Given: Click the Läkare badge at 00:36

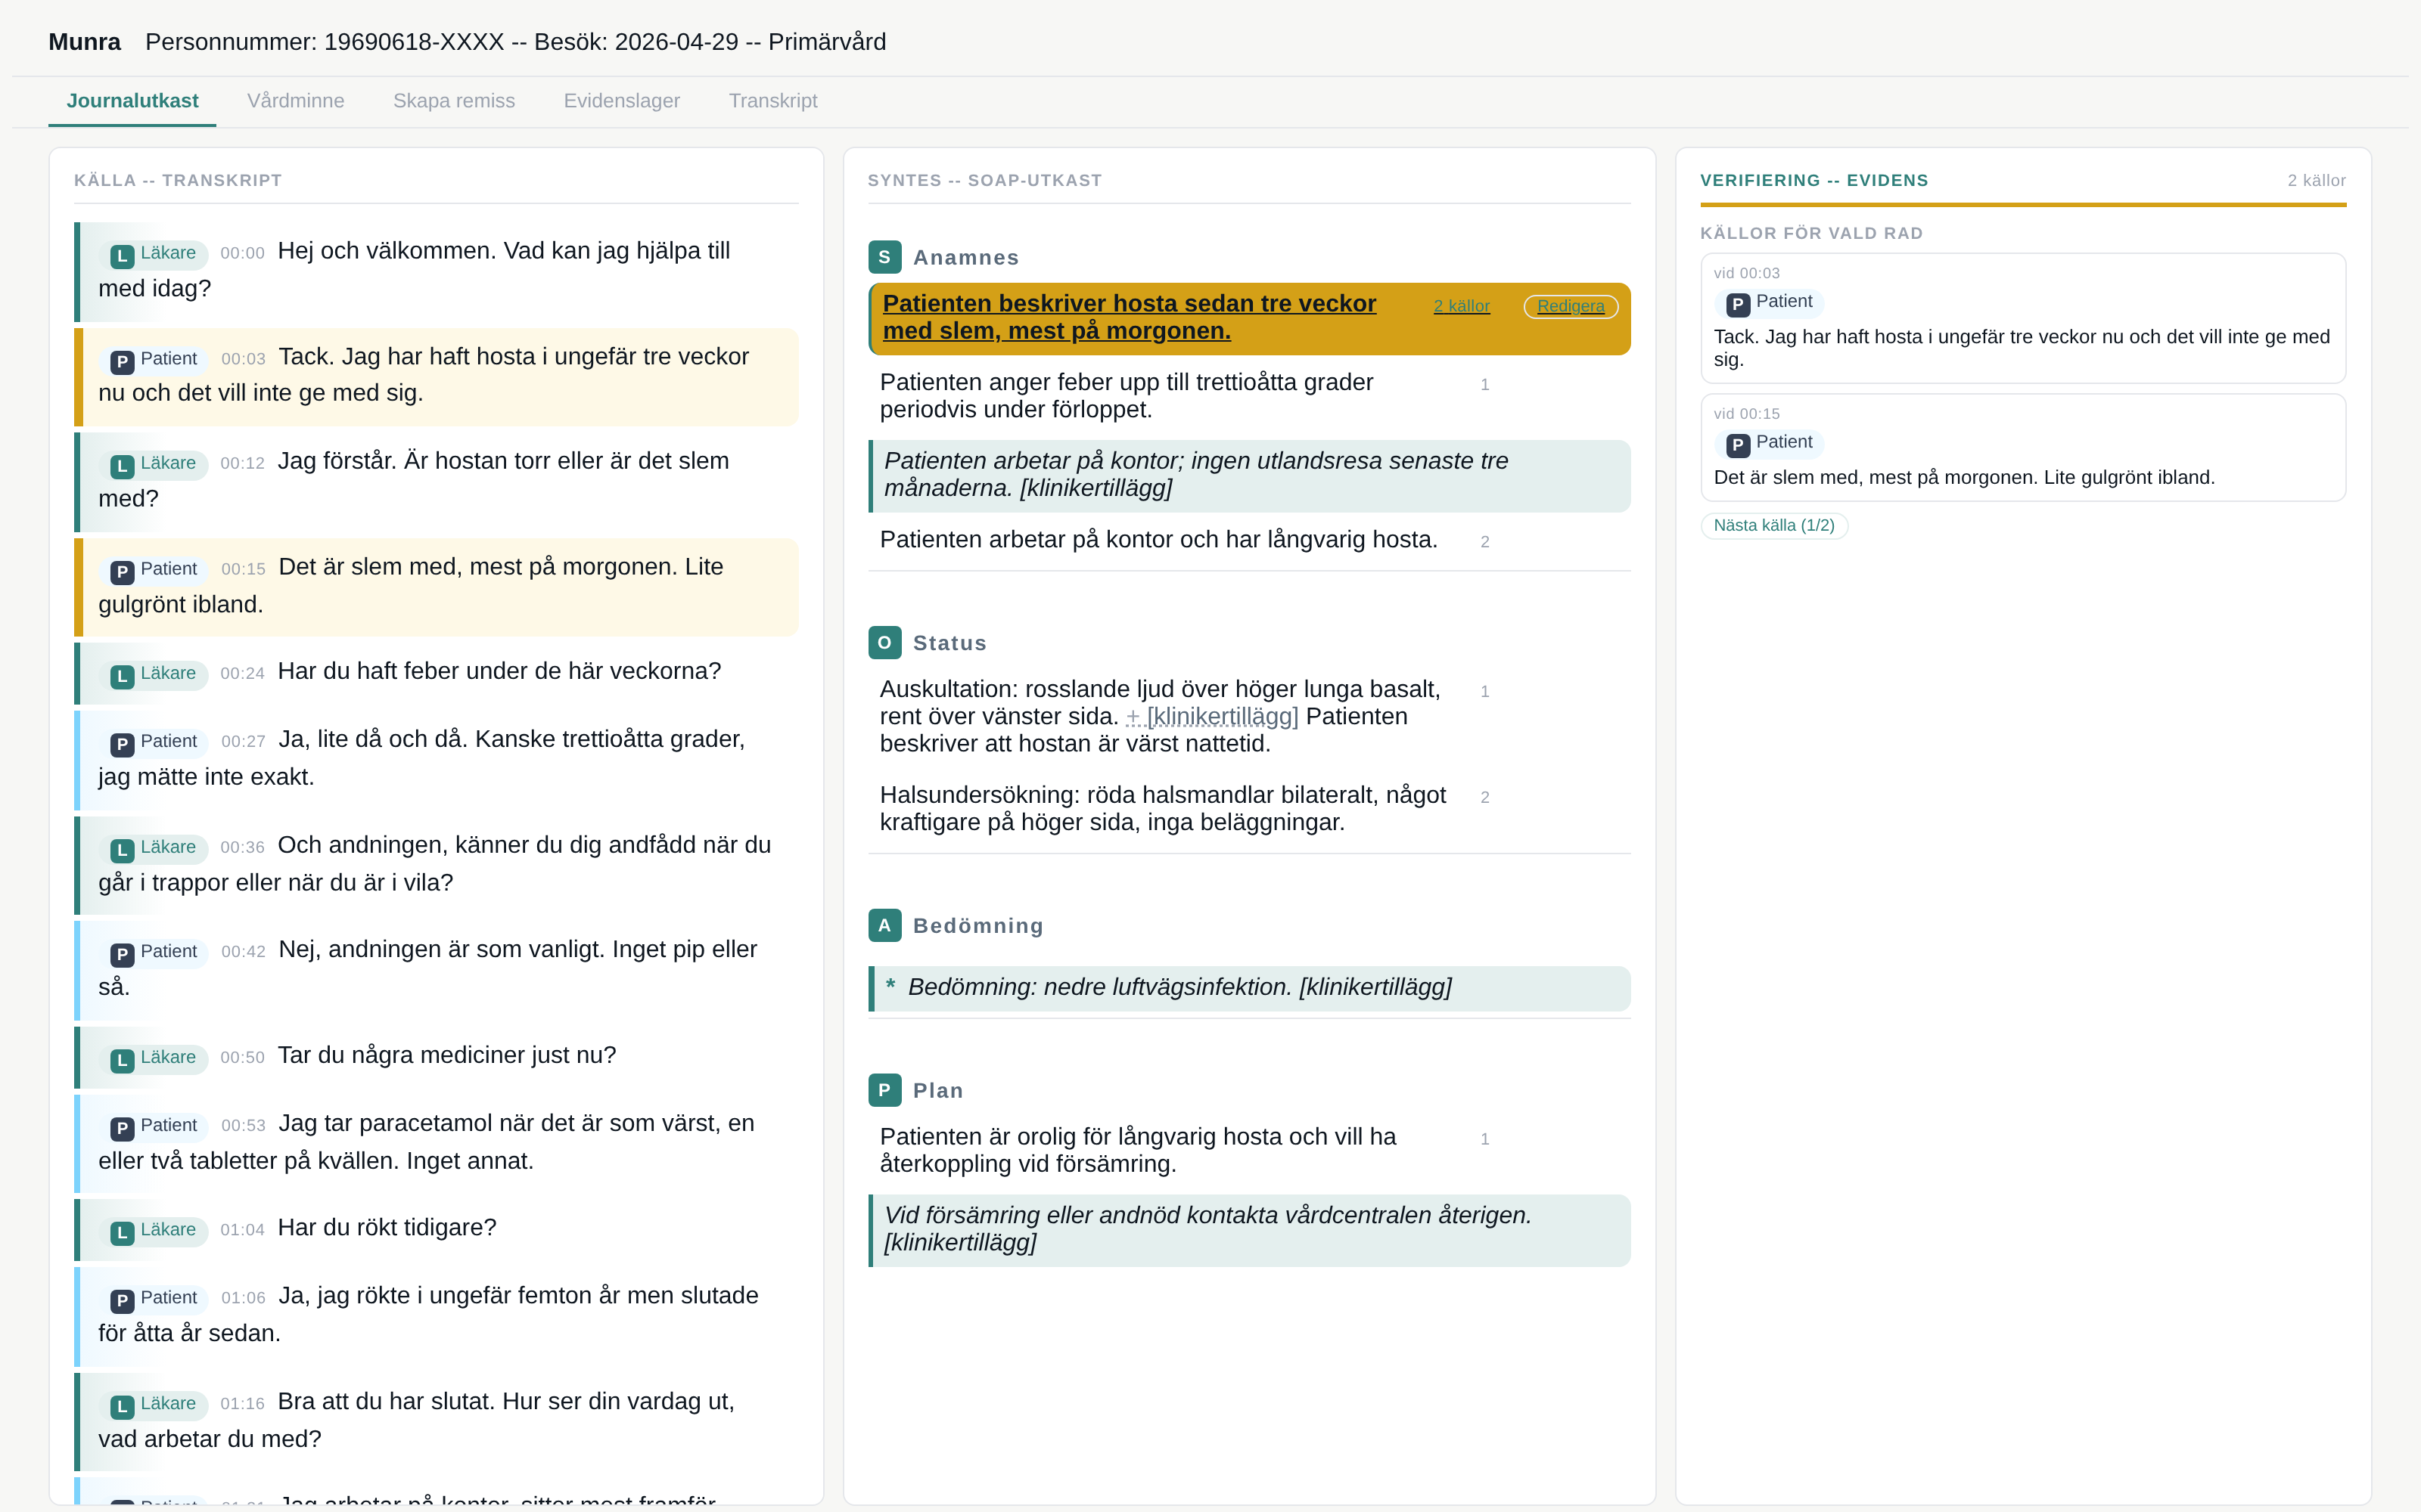Looking at the screenshot, I should pyautogui.click(x=154, y=848).
